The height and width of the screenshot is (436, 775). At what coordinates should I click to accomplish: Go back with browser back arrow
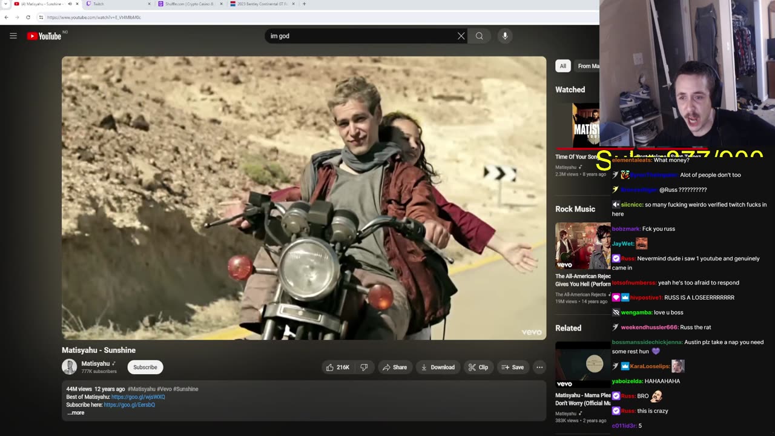(6, 17)
